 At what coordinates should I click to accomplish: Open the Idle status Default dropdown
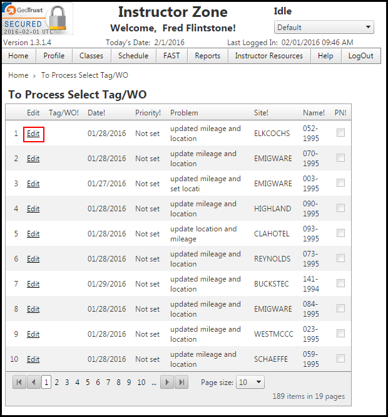(324, 27)
